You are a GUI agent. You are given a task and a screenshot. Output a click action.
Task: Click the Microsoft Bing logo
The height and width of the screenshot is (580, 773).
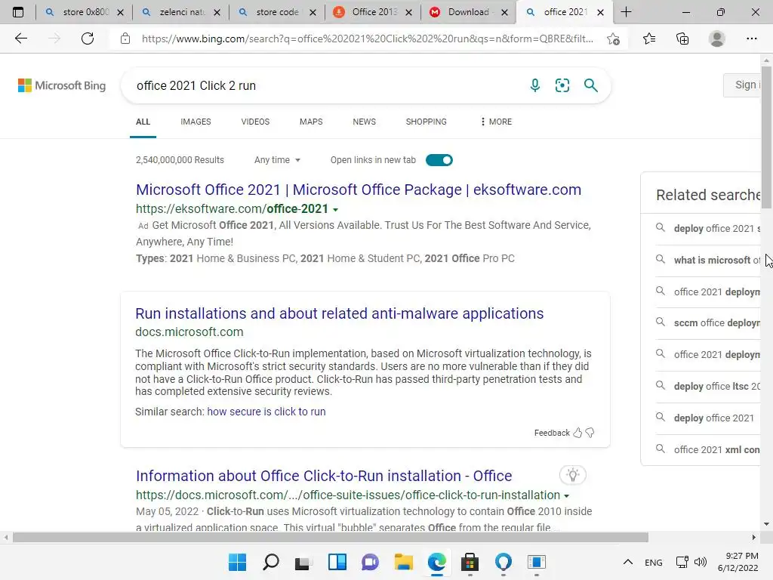click(62, 85)
